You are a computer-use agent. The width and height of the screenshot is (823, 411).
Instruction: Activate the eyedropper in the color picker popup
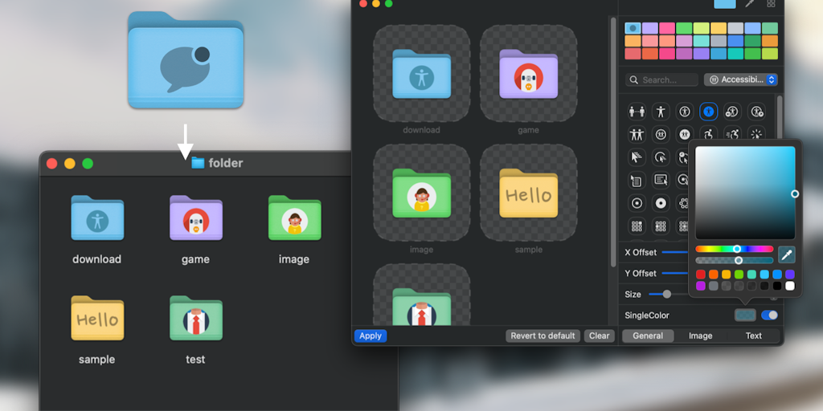pos(786,254)
